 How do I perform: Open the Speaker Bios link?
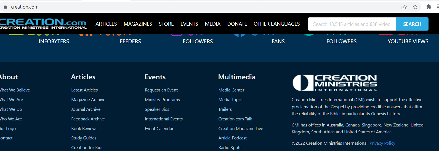click(157, 109)
